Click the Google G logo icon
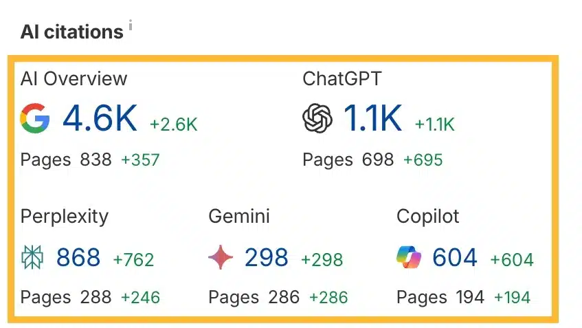The width and height of the screenshot is (582, 328). [35, 118]
